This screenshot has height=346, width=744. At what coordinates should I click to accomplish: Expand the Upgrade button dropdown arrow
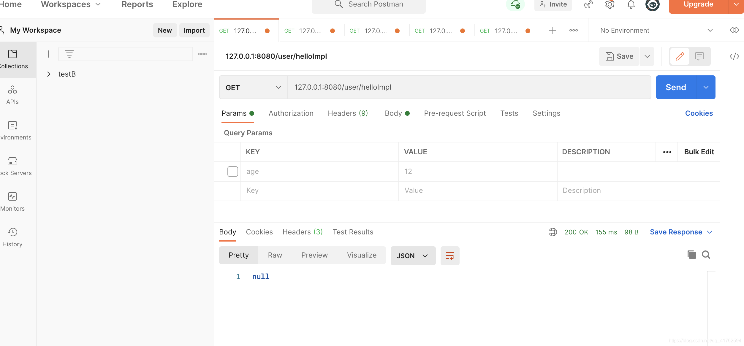736,4
